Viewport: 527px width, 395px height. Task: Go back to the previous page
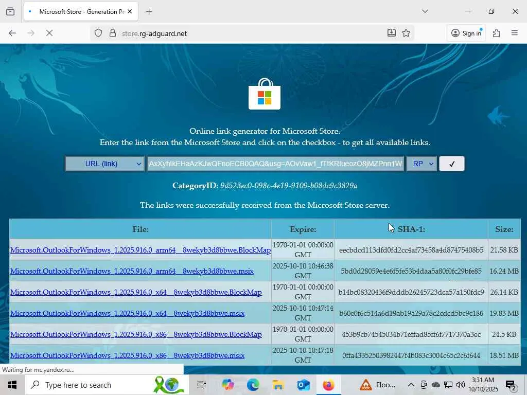[12, 33]
